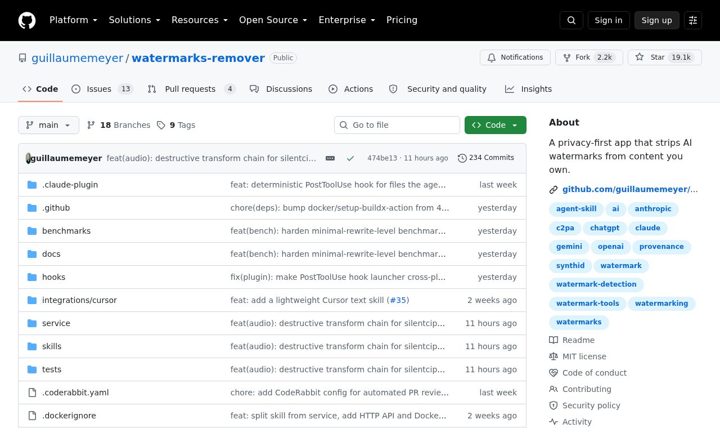Screen dimensions: 720x428
Task: Click the book icon next to Readme
Action: (553, 340)
